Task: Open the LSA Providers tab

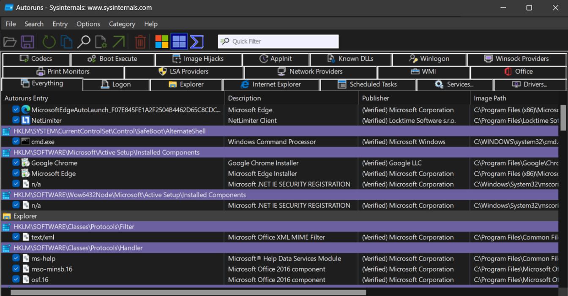Action: click(x=183, y=71)
